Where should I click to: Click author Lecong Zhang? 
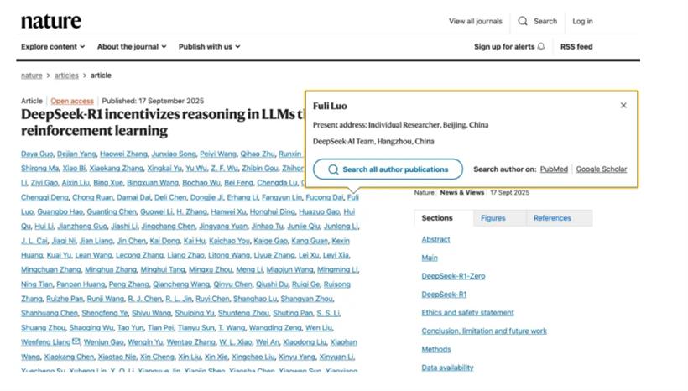pyautogui.click(x=140, y=255)
